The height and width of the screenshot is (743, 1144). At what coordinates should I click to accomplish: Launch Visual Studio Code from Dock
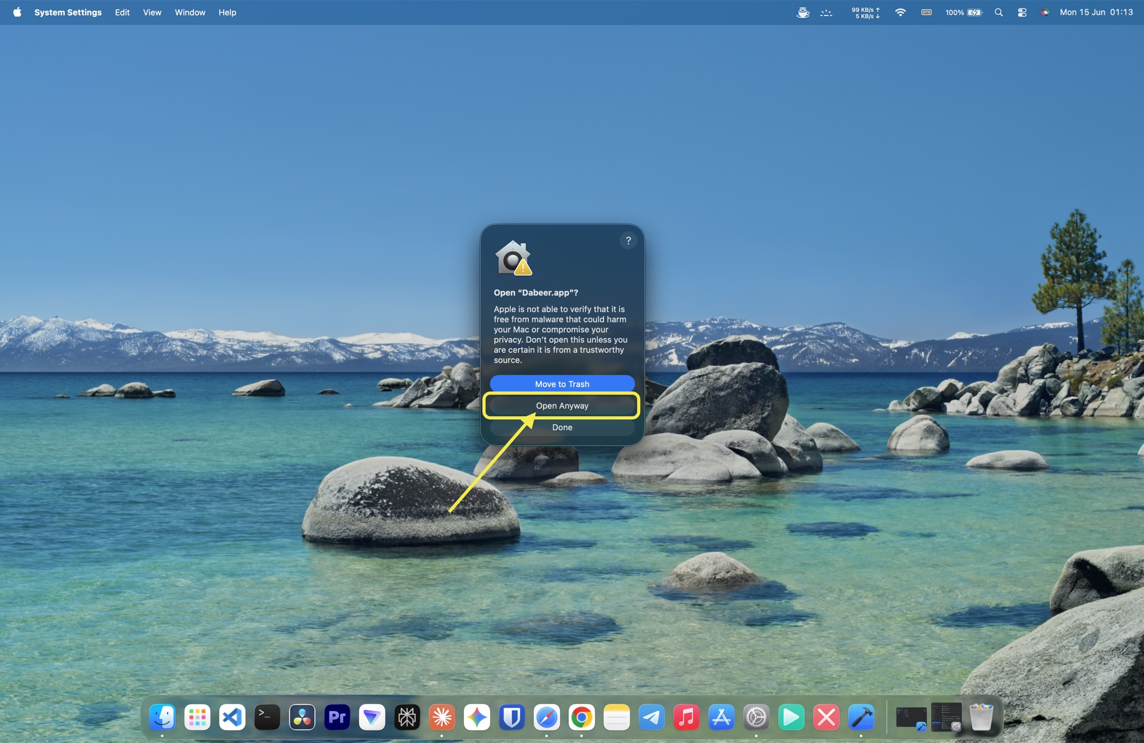click(x=232, y=717)
